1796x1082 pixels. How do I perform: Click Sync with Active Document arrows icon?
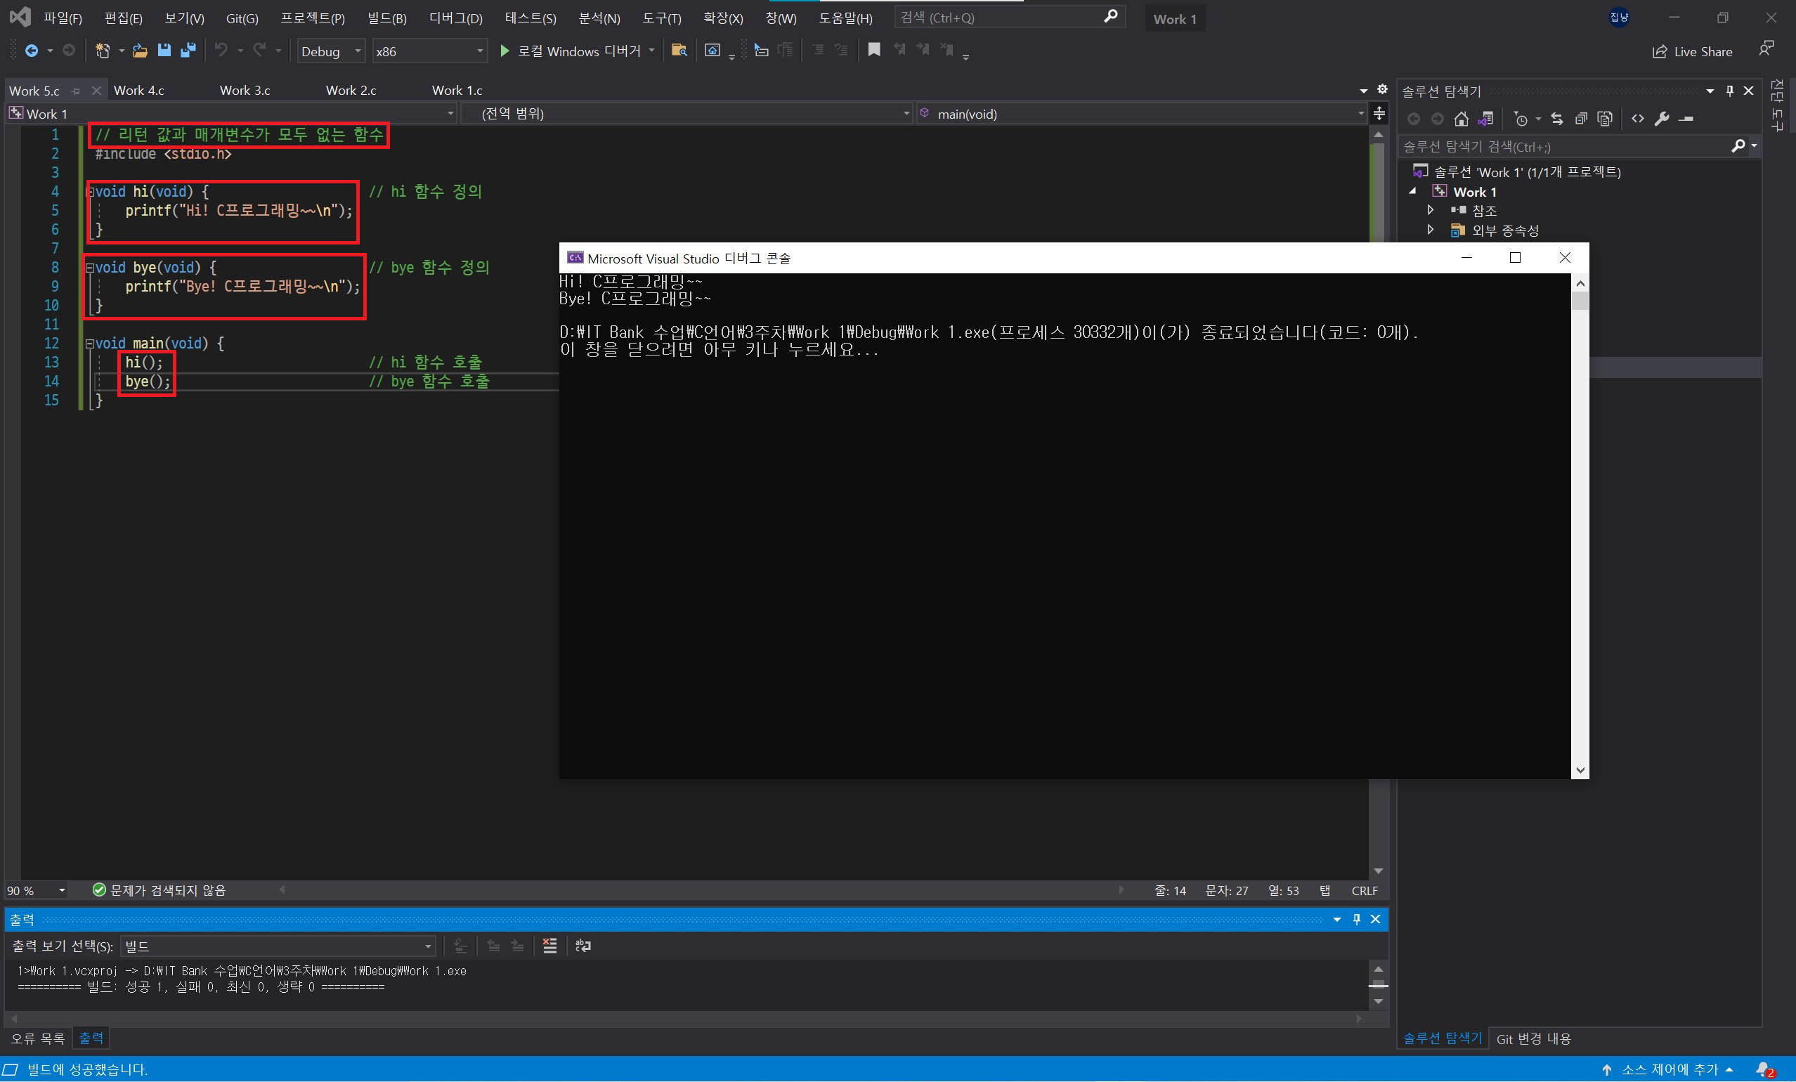1557,119
